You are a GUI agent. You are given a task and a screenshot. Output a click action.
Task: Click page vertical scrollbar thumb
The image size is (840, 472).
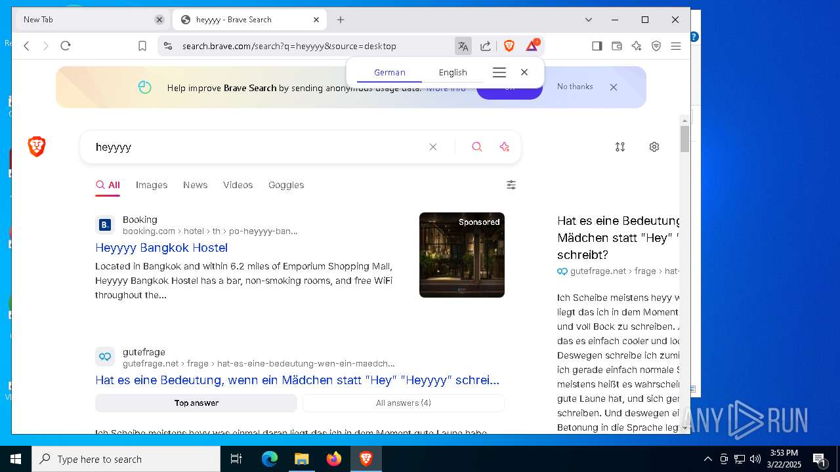[x=684, y=138]
